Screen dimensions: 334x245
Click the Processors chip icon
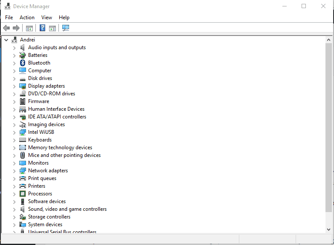[23, 194]
